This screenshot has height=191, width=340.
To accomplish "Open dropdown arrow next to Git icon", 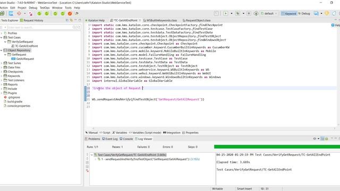I will 25,13.
